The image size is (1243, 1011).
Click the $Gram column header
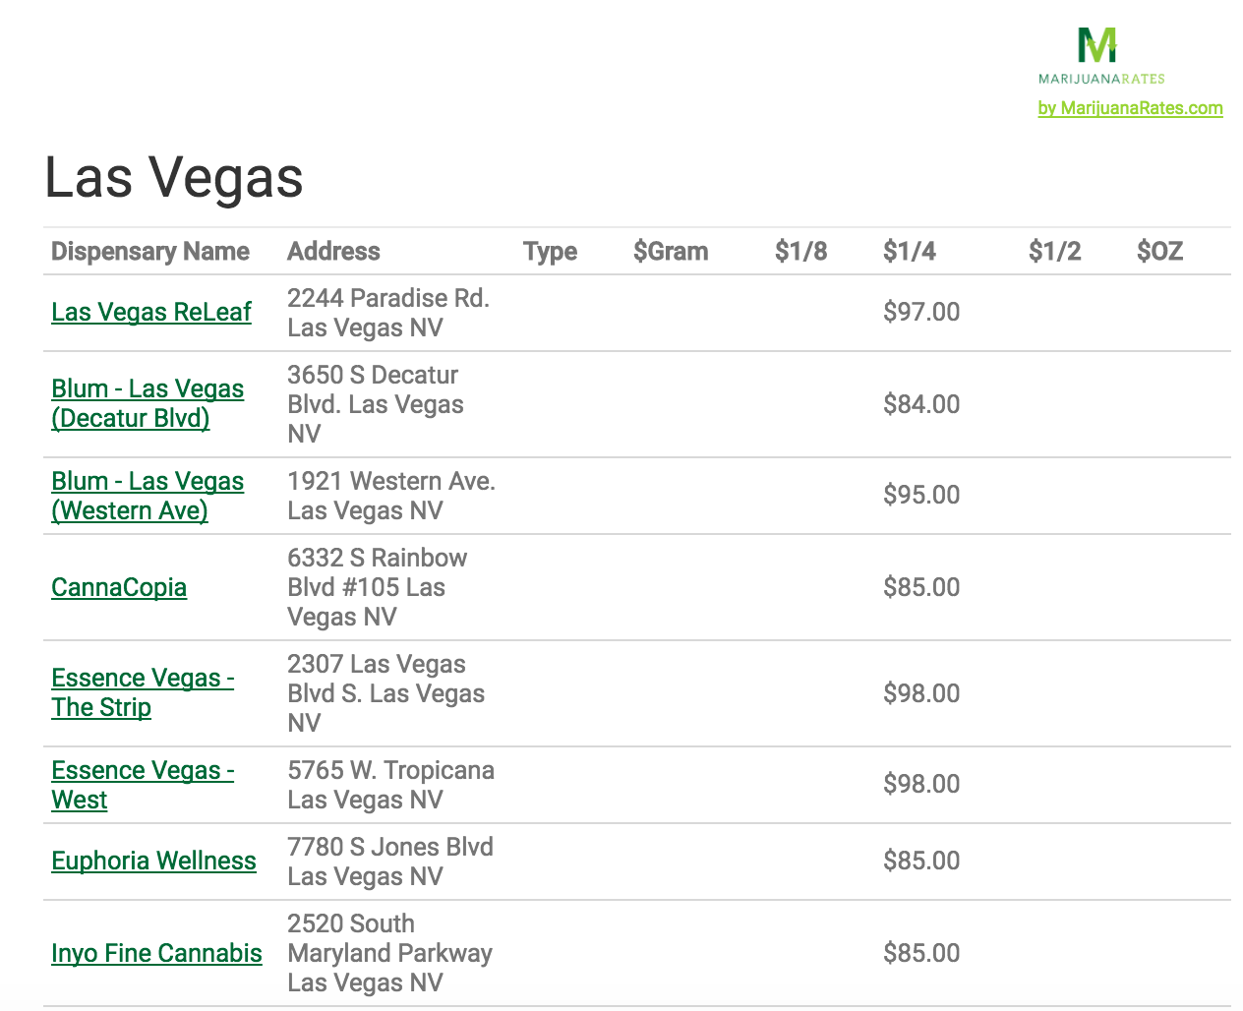[671, 252]
